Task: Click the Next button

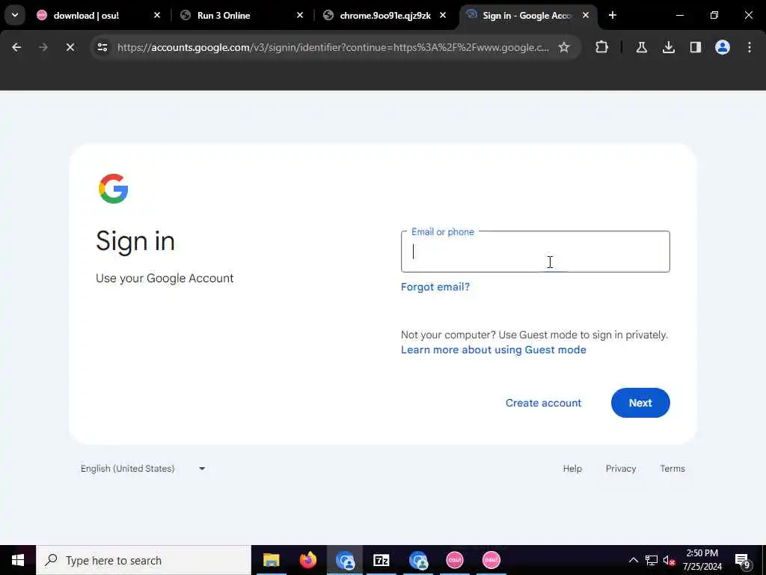Action: click(640, 403)
